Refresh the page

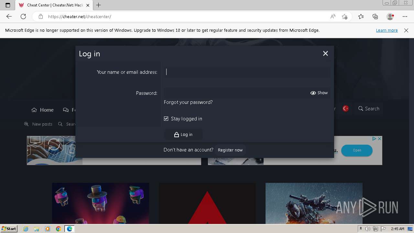click(23, 17)
